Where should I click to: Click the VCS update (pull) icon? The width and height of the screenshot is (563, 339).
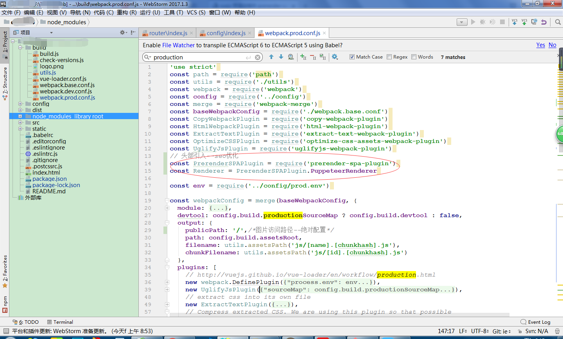pyautogui.click(x=515, y=22)
